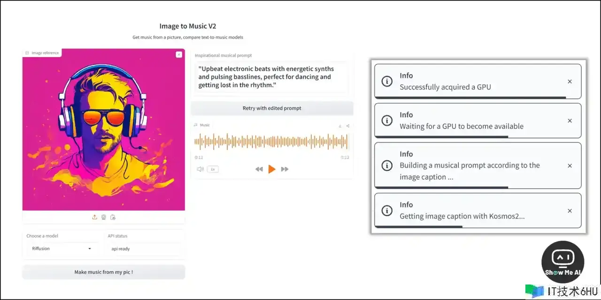Viewport: 601px width, 300px height.
Task: Mute the audio with the speaker icon
Action: click(x=200, y=169)
